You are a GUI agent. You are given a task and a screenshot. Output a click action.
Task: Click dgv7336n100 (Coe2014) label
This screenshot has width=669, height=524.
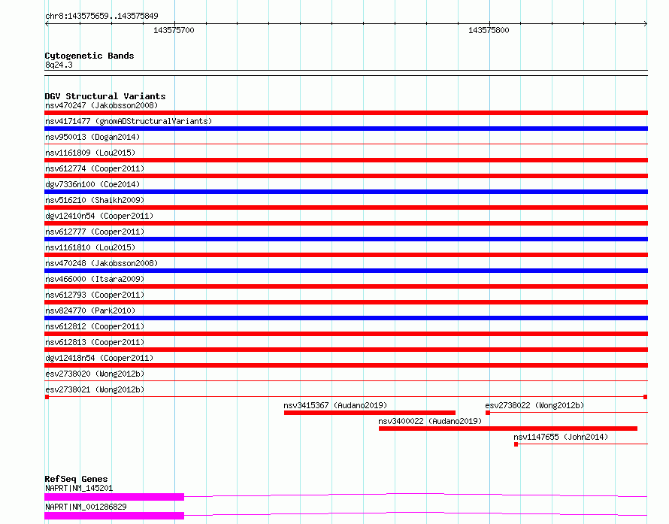[x=92, y=184]
